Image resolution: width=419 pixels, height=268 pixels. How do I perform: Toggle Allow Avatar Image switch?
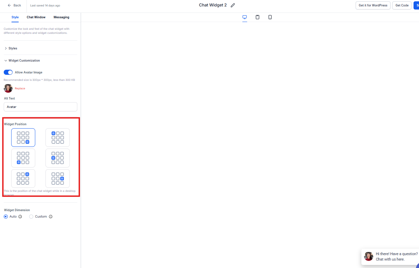click(x=8, y=72)
